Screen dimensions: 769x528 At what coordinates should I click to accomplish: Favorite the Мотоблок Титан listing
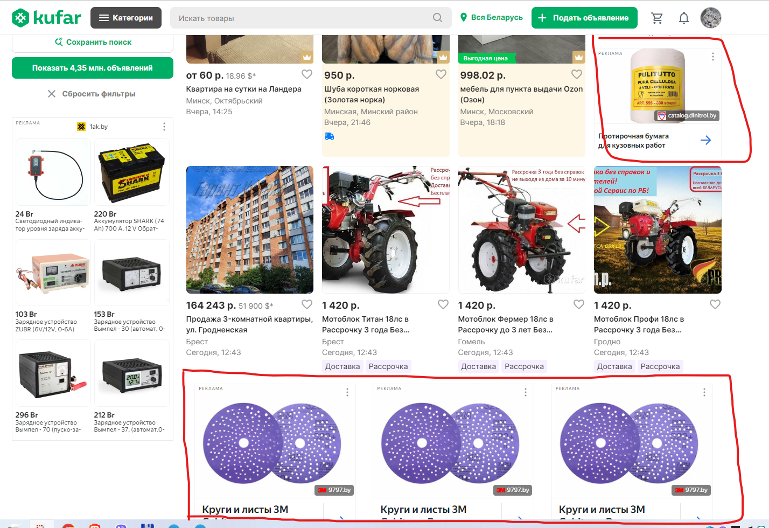point(443,304)
